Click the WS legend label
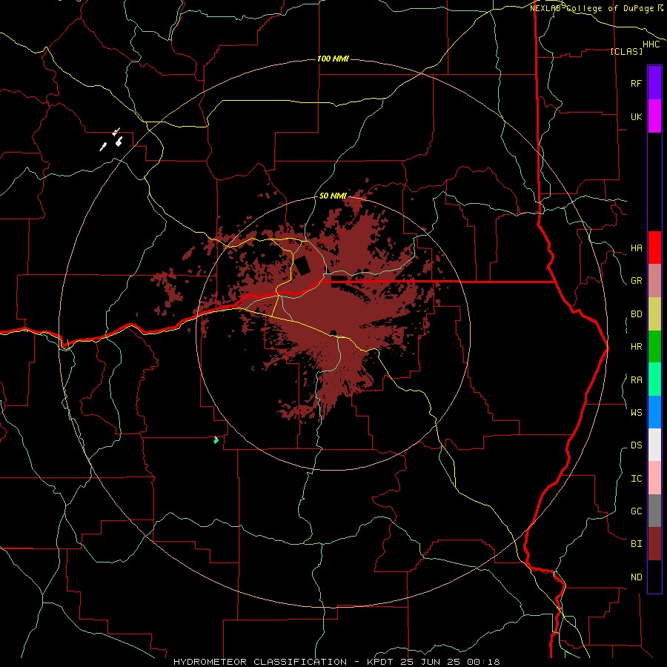This screenshot has height=667, width=667. pos(636,413)
